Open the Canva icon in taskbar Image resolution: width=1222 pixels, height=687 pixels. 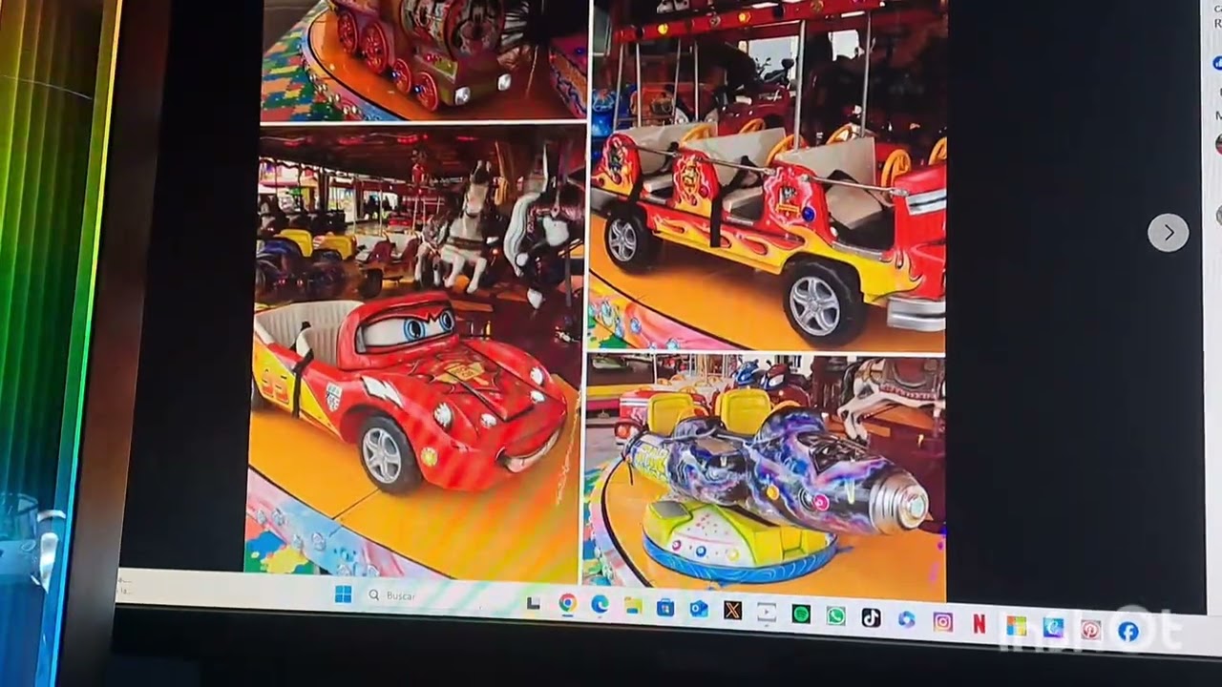(1053, 627)
